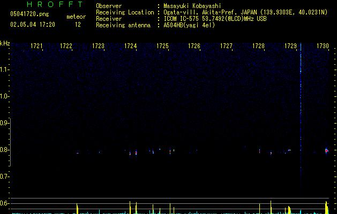
Task: Click observer name Masayuki Kobayashi
Action: pos(192,6)
